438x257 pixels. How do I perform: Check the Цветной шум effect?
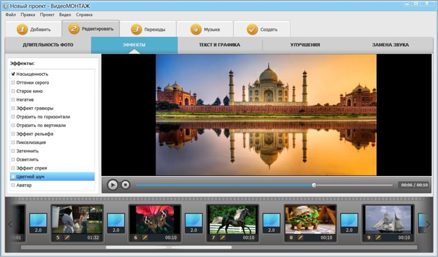13,177
